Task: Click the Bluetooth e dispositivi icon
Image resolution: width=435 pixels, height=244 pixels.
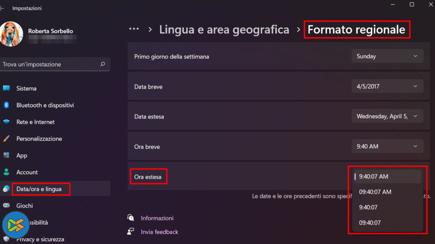Action: point(6,105)
